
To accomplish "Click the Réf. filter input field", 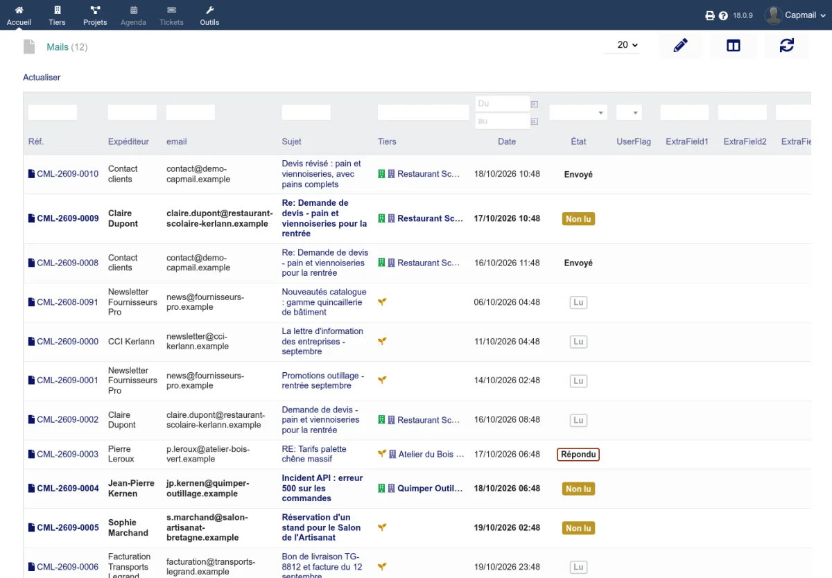I will point(53,112).
